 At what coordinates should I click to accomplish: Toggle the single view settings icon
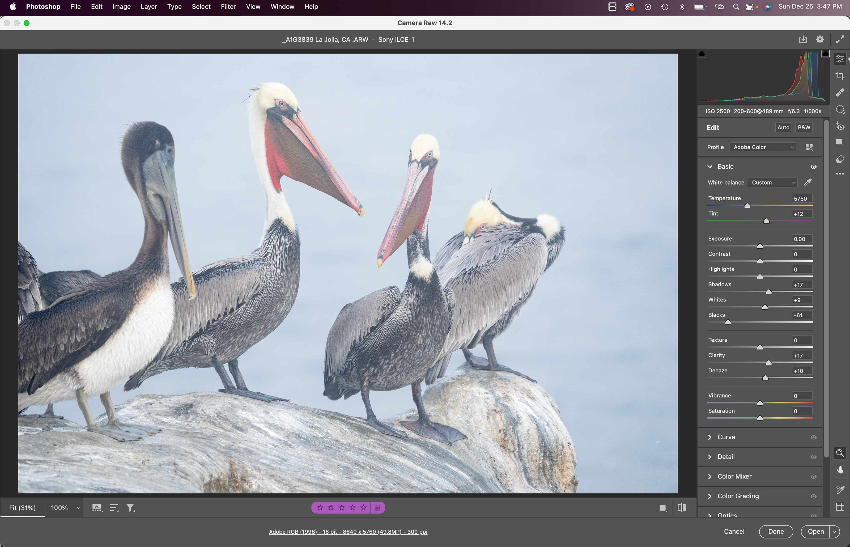click(x=663, y=508)
